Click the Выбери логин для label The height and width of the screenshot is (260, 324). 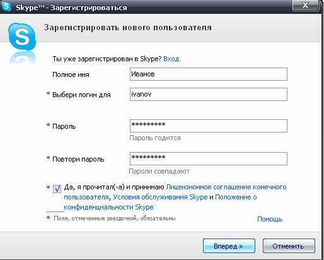click(x=81, y=95)
